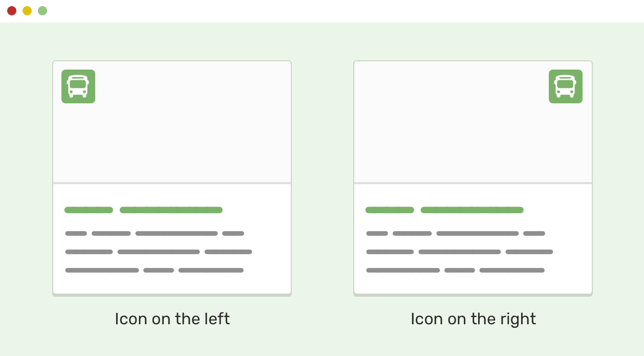
Task: Click the short green title bar in right card
Action: click(x=390, y=210)
